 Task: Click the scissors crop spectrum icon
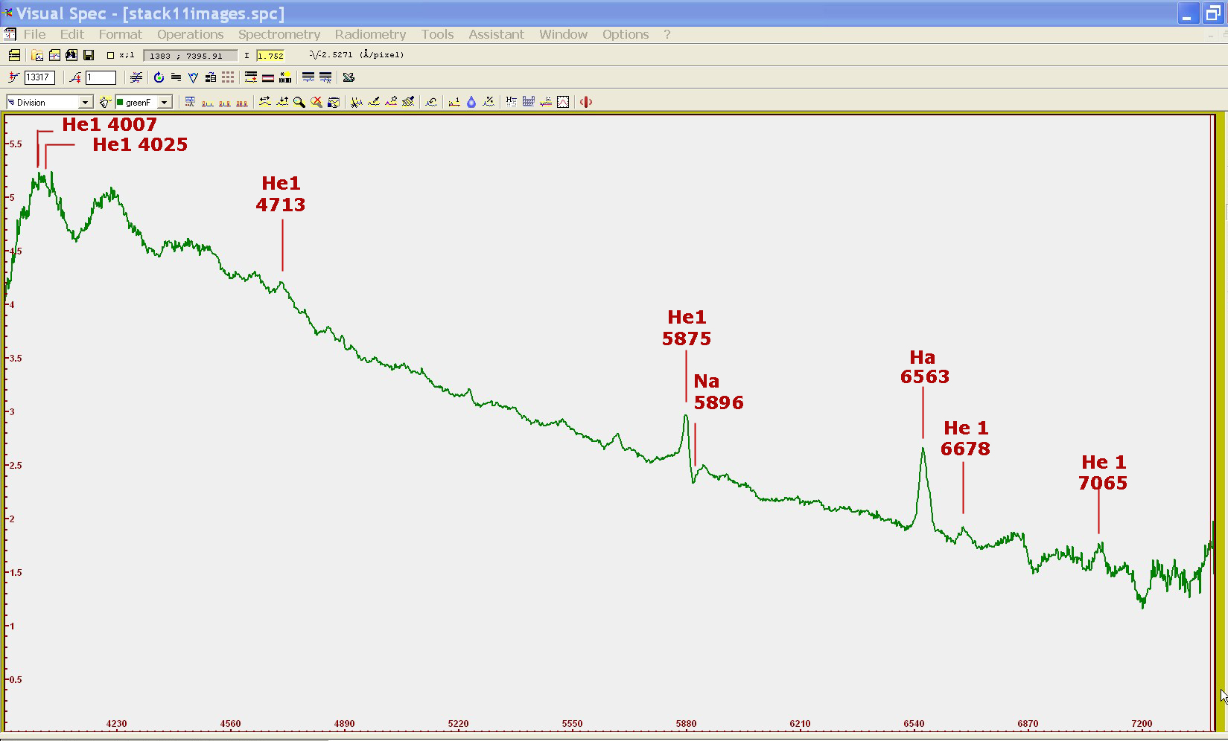[356, 102]
